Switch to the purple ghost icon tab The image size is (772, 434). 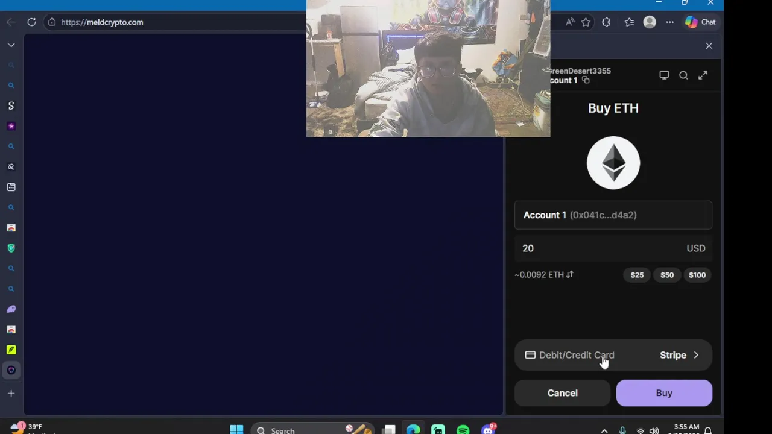pyautogui.click(x=11, y=309)
